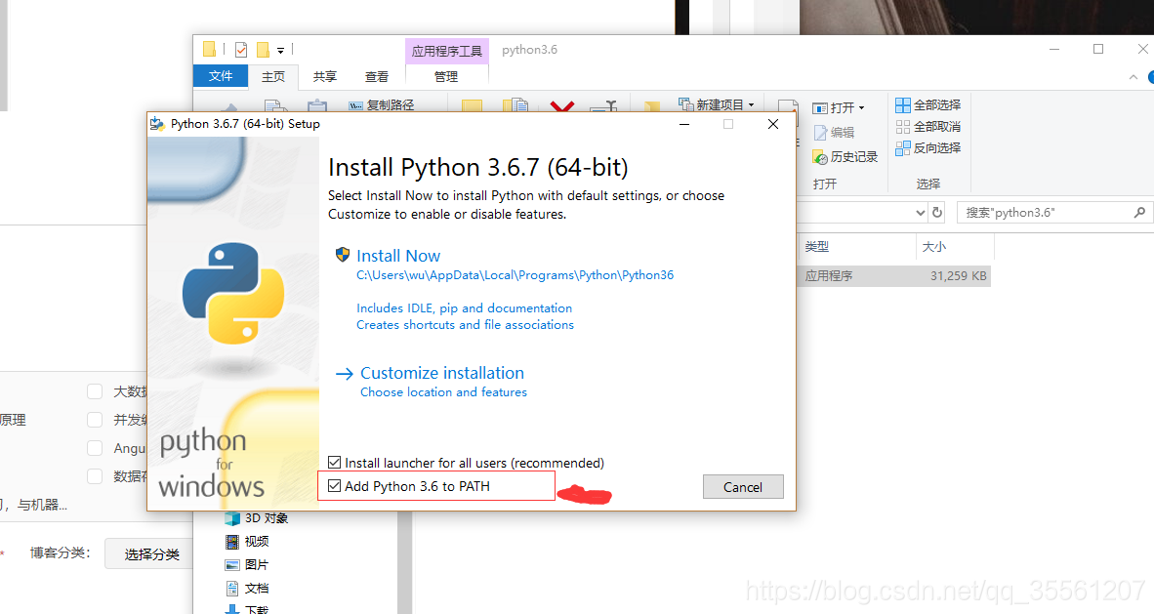Screen dimensions: 1154x614
Task: Click 全部选择 in the ribbon
Action: pos(928,105)
